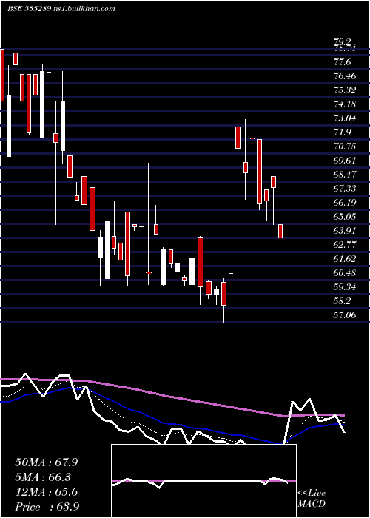The image size is (370, 518).
Task: Click the 66.19 price axis label
Action: 345,202
